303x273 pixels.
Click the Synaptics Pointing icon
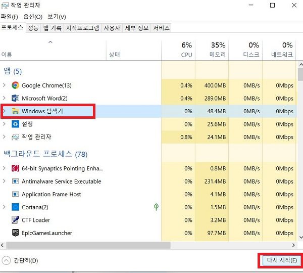coord(15,168)
